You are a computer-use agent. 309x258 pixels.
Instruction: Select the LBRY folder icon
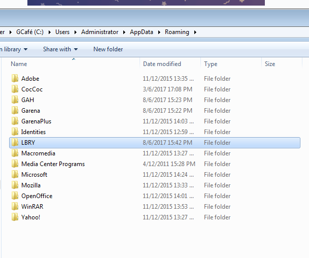click(x=15, y=142)
